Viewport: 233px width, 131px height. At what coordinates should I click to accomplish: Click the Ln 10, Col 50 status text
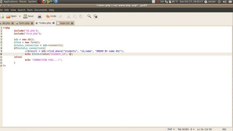(x=204, y=130)
